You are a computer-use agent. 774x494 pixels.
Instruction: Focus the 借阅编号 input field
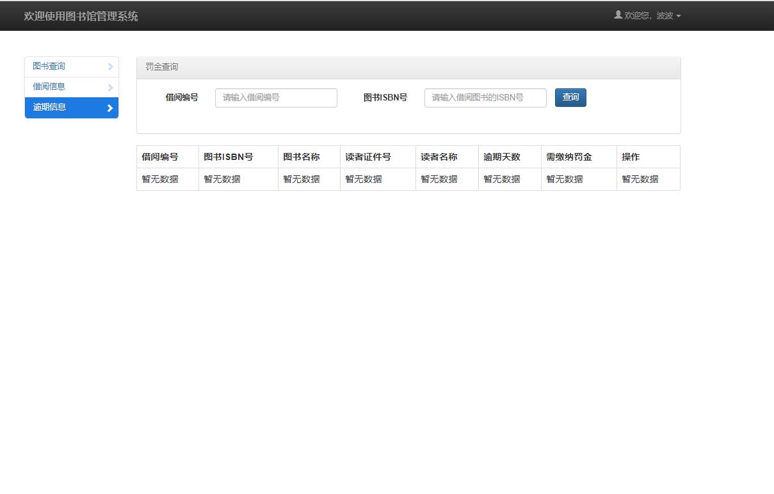click(276, 98)
